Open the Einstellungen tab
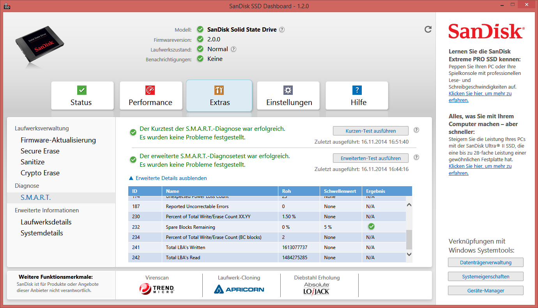The image size is (538, 308). (288, 96)
